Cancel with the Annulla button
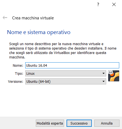Viewport: 122px width, 129px height. pyautogui.click(x=107, y=123)
